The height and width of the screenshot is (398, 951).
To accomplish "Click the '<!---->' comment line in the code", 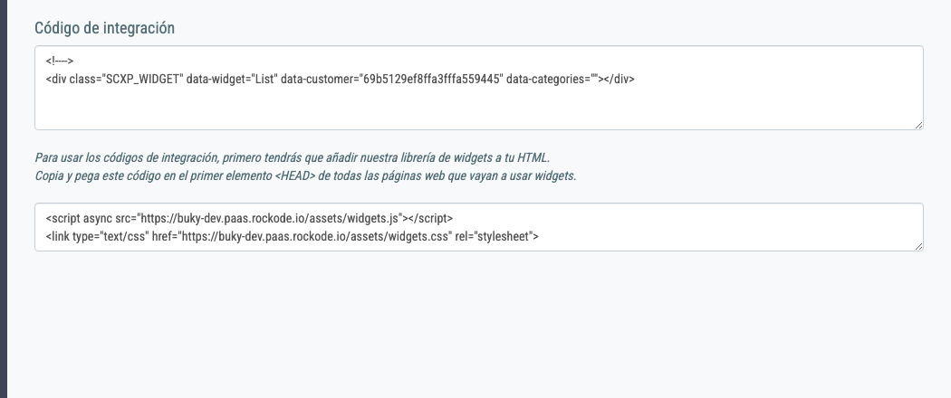I will [x=60, y=61].
